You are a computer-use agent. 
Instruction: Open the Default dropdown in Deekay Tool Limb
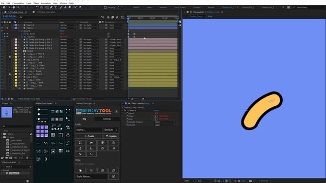pos(111,130)
